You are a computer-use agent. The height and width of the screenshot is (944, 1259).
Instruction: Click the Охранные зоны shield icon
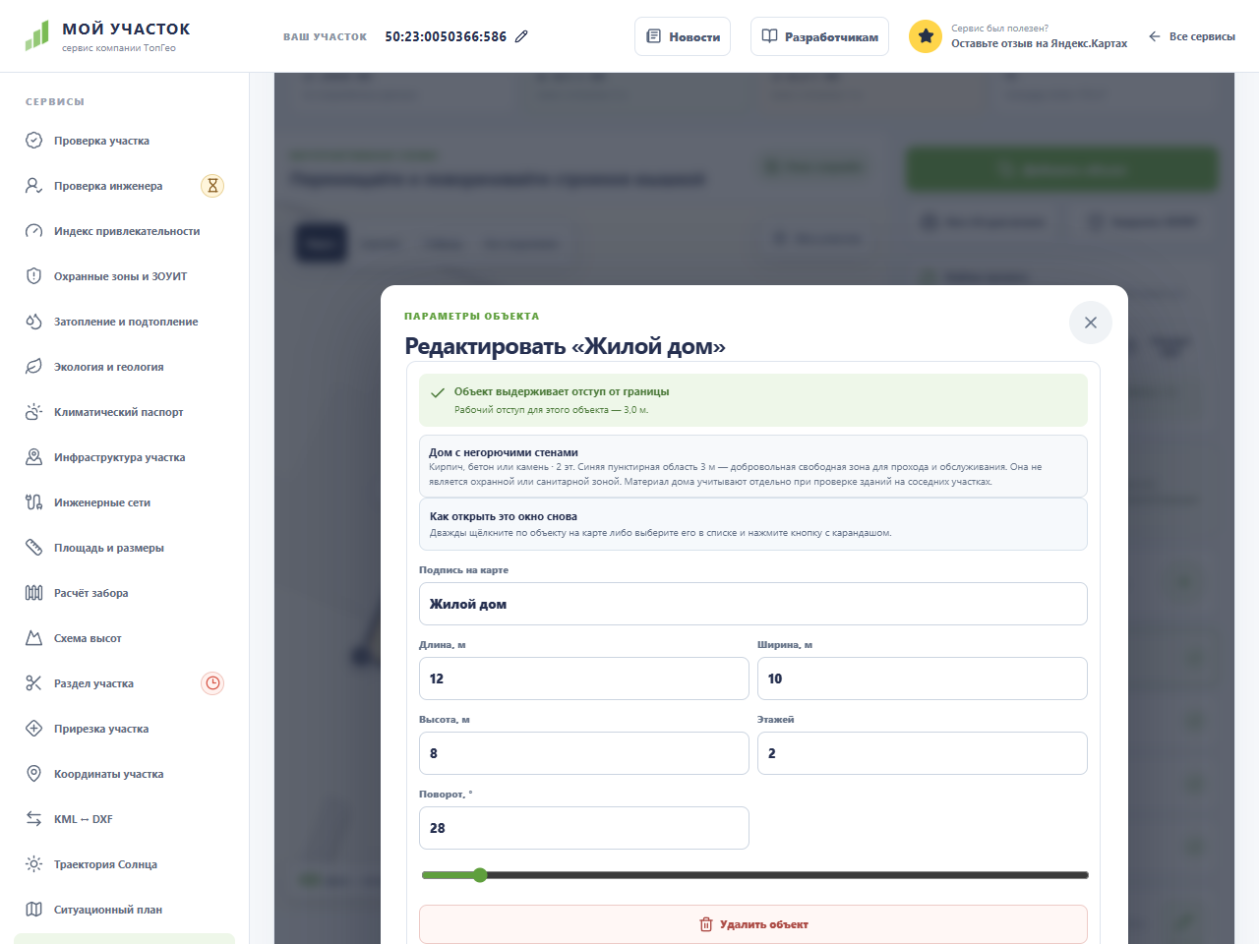pos(33,276)
